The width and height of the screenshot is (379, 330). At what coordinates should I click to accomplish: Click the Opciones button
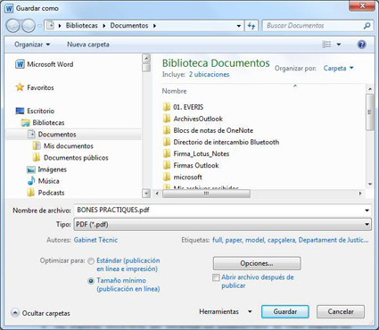pos(257,263)
